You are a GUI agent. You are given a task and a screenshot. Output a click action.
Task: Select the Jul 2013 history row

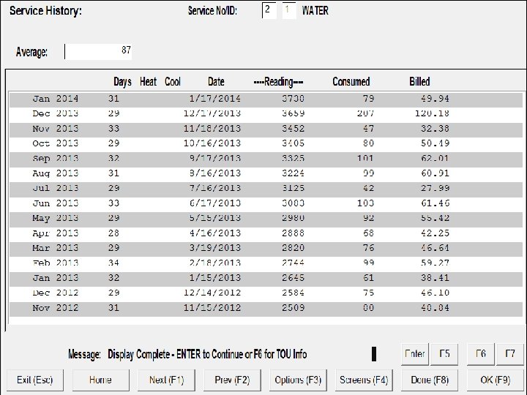(266, 189)
